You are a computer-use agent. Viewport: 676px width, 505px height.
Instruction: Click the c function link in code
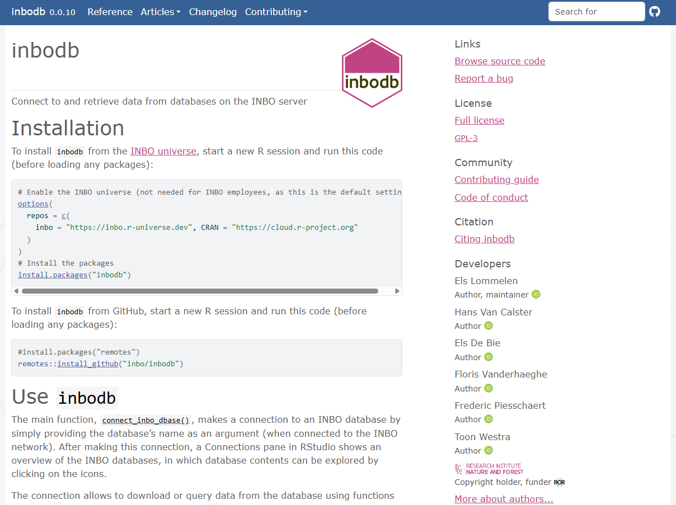tap(64, 215)
